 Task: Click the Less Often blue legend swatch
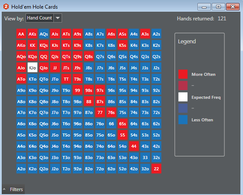[183, 120]
